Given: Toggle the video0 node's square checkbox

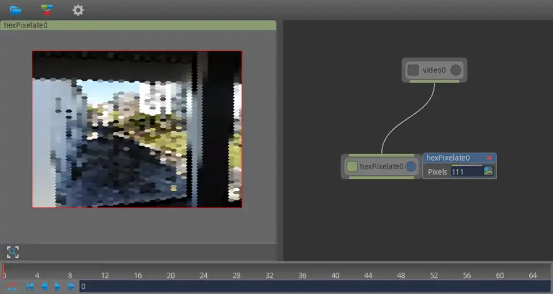Looking at the screenshot, I should point(413,70).
